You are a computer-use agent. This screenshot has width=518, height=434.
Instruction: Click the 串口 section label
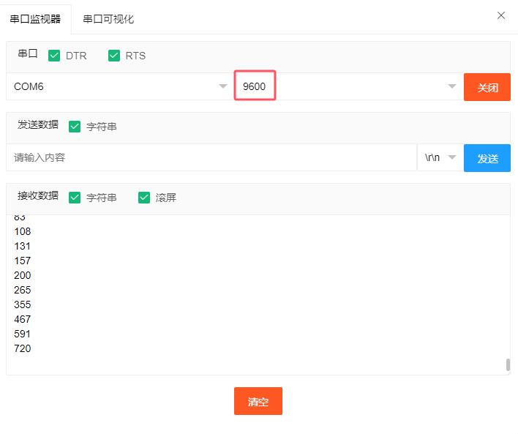coord(28,53)
